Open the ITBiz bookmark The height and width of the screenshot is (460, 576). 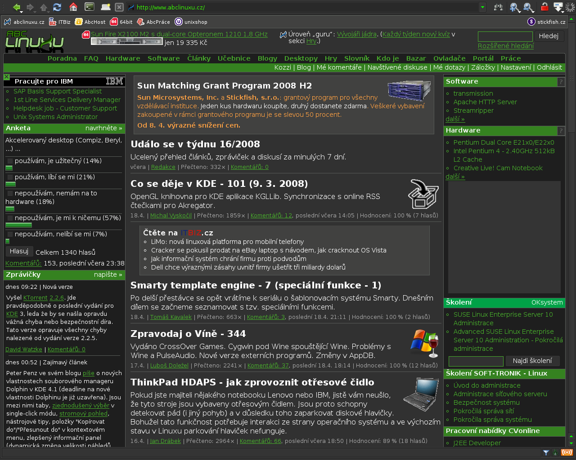[60, 22]
